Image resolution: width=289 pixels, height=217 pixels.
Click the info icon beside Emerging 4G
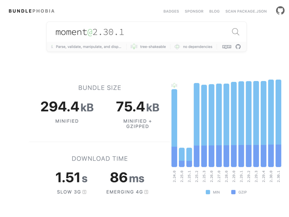coord(146,192)
